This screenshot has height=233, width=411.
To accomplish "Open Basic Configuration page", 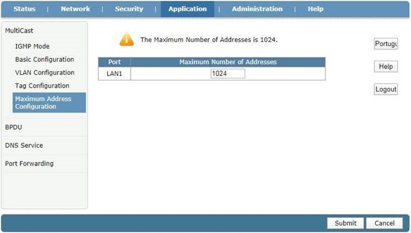I will (45, 59).
